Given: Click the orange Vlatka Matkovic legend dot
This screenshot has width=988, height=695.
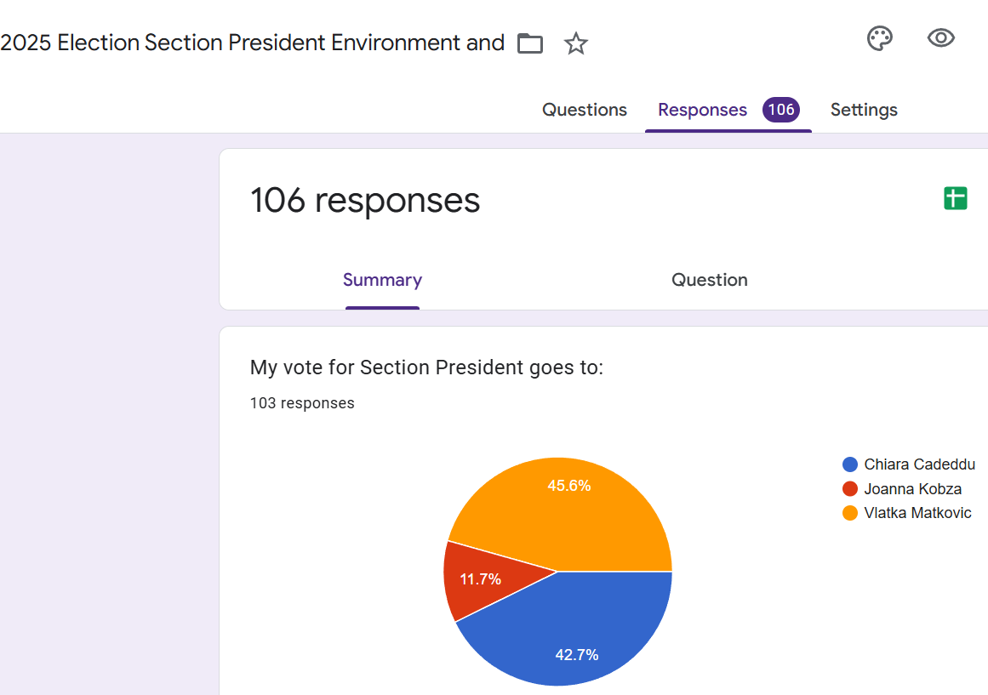Looking at the screenshot, I should [849, 513].
